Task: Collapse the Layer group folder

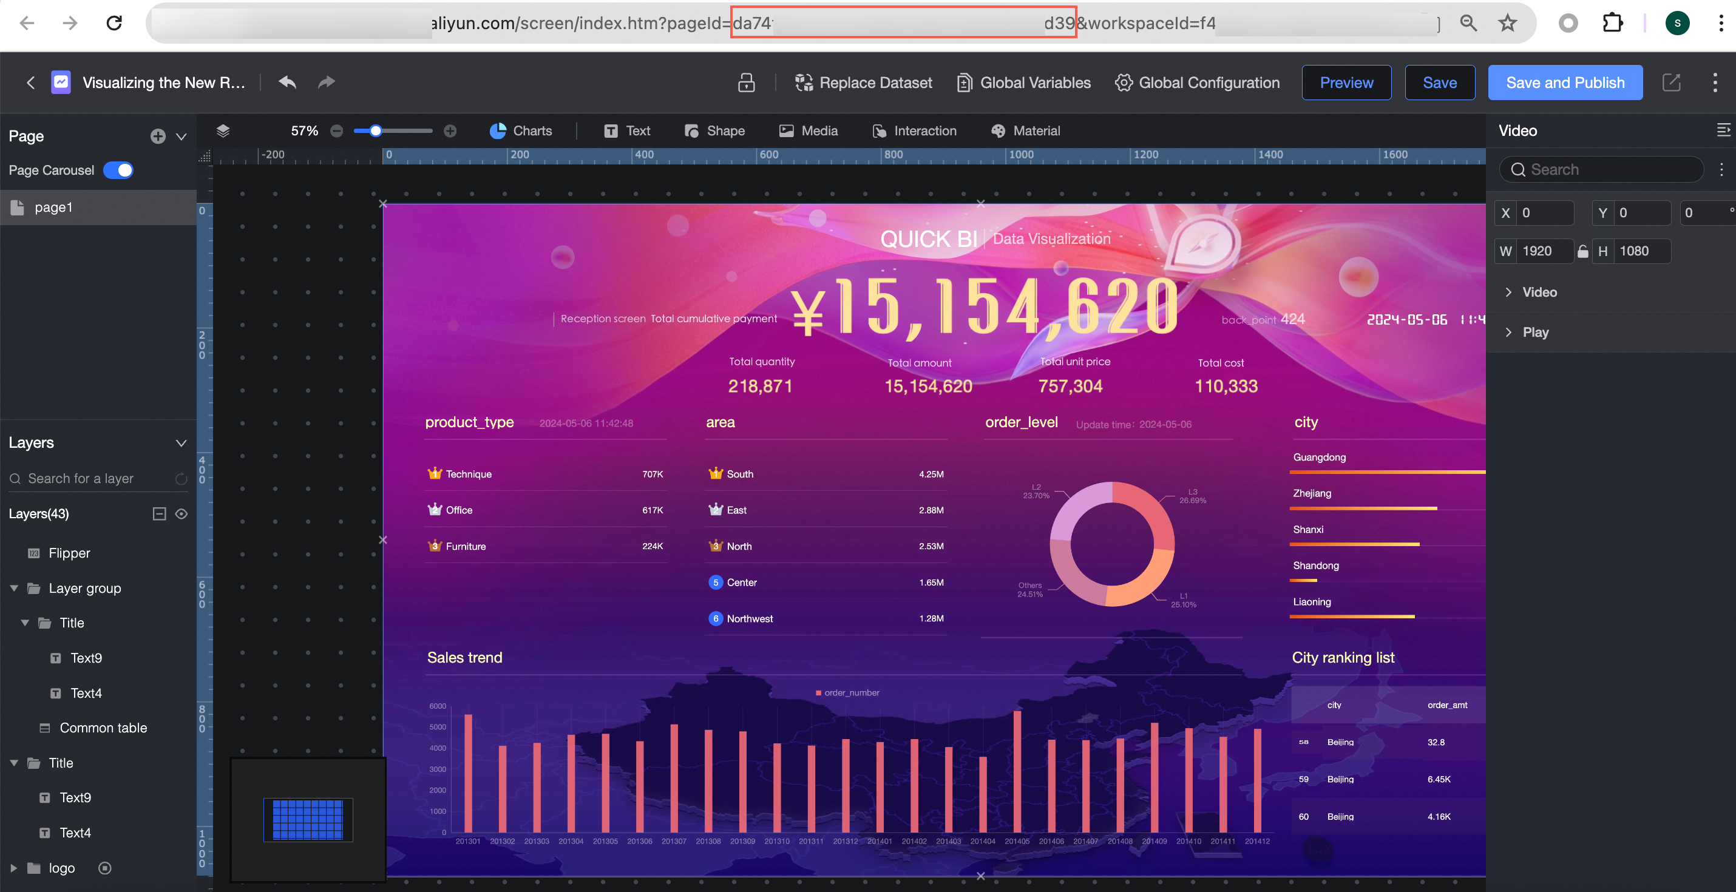Action: pyautogui.click(x=14, y=588)
